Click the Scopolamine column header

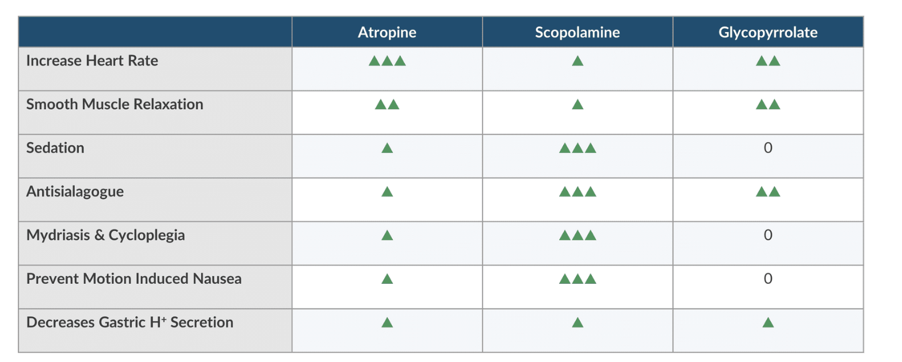click(x=577, y=32)
